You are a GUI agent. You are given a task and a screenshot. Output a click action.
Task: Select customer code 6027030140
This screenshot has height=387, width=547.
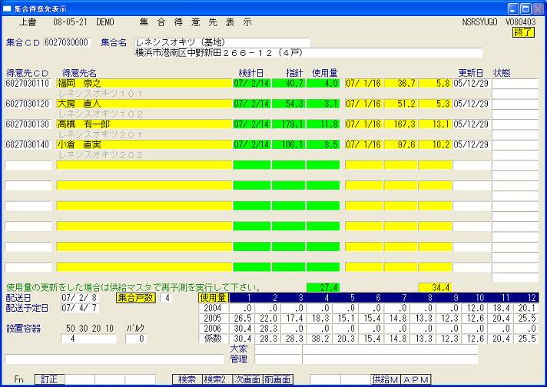tap(28, 144)
